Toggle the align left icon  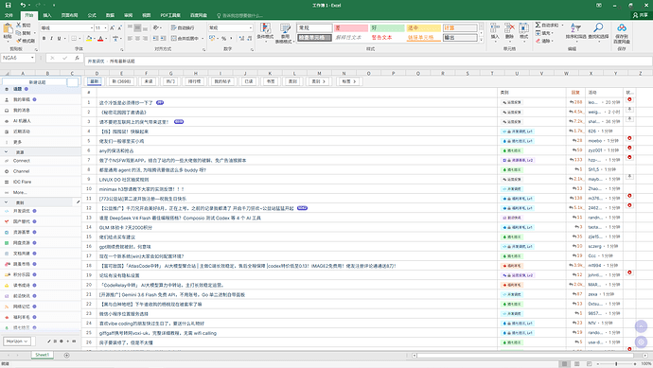click(x=130, y=38)
